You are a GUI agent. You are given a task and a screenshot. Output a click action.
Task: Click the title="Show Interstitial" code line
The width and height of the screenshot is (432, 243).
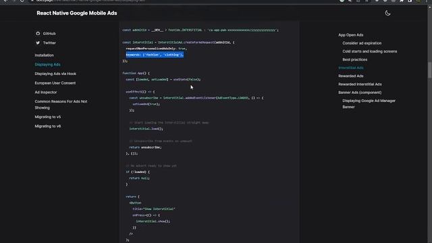click(154, 209)
